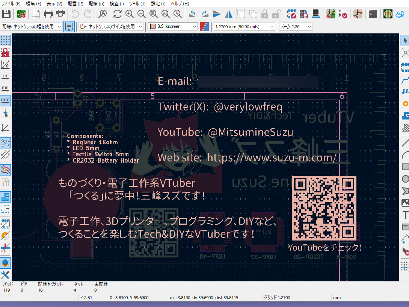Open the ズーム 2.20 zoom dropdown
The image size is (409, 307).
[x=296, y=27]
